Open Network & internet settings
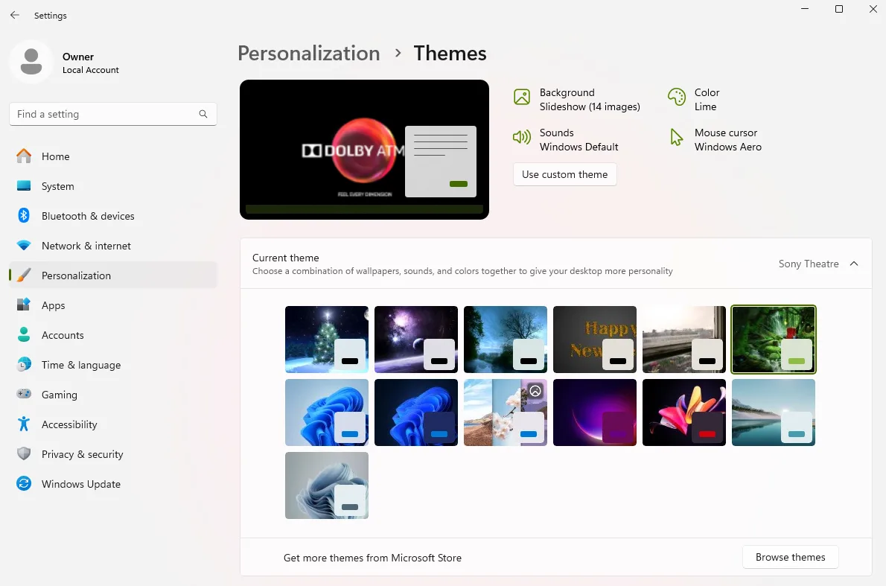The height and width of the screenshot is (586, 886). 86,246
